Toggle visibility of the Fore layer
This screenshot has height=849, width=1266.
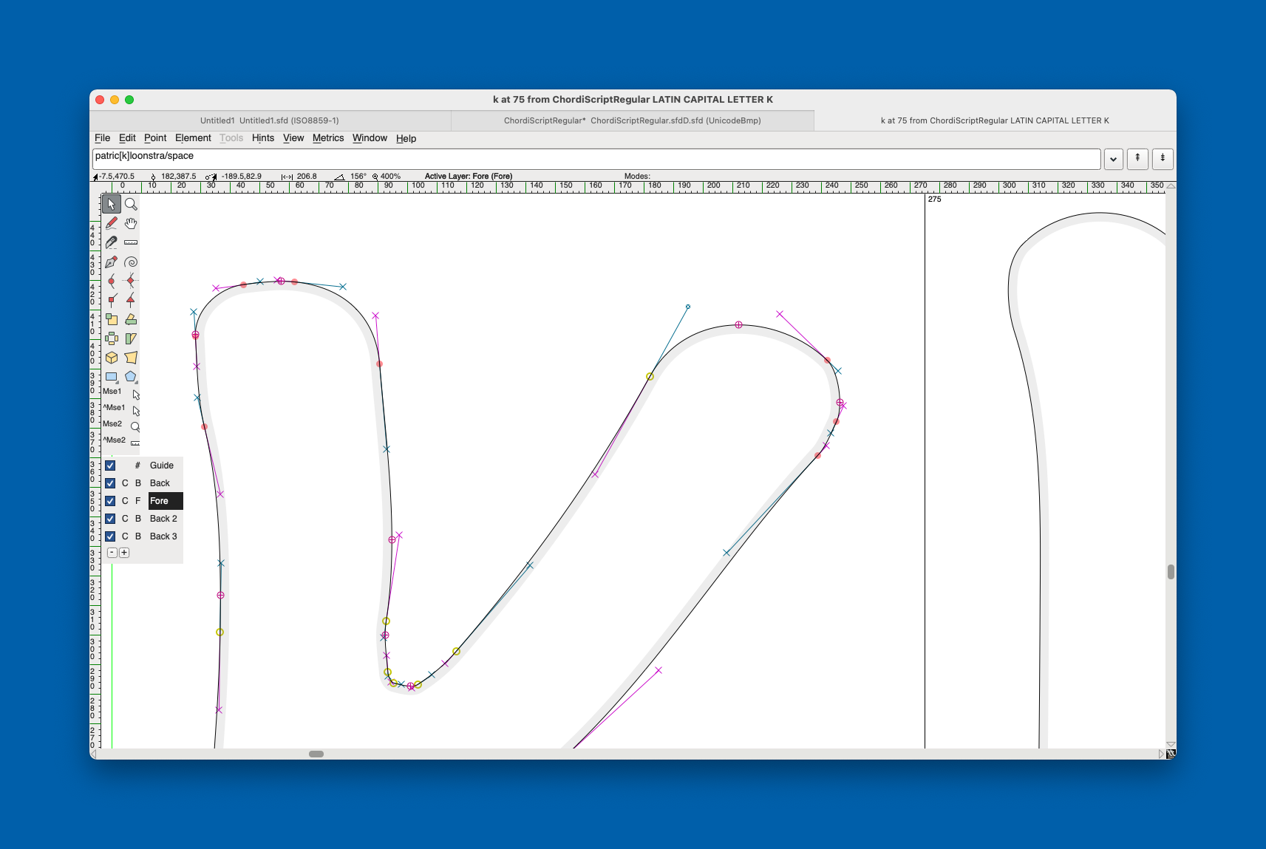pyautogui.click(x=110, y=501)
